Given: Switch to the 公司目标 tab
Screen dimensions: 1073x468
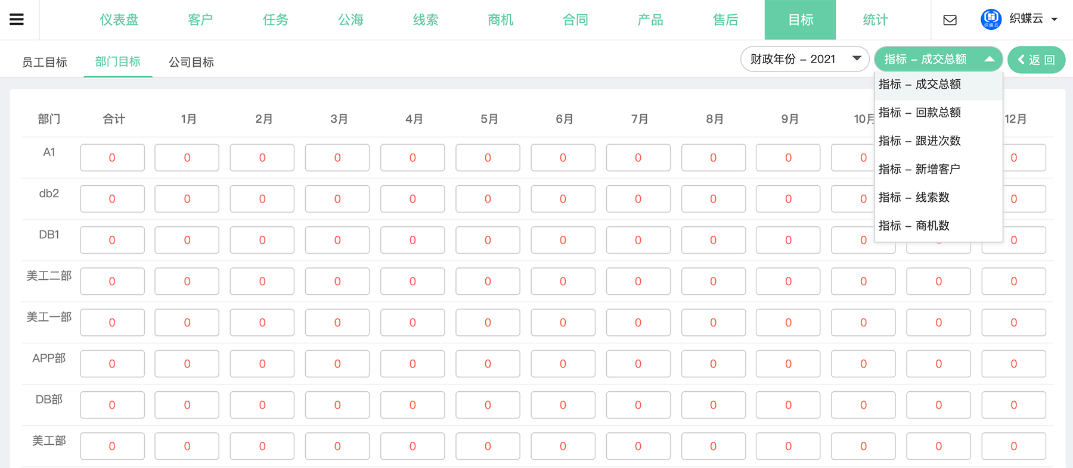Looking at the screenshot, I should (x=191, y=63).
